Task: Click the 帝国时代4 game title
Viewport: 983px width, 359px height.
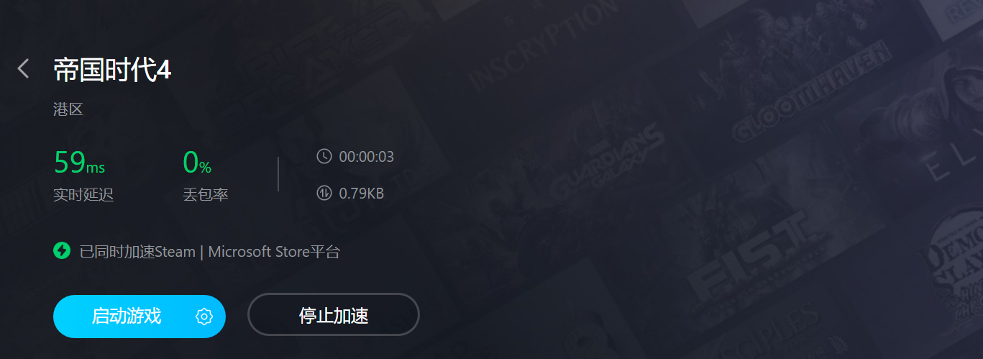Action: [x=112, y=70]
